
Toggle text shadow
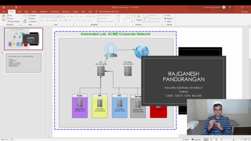point(50,20)
